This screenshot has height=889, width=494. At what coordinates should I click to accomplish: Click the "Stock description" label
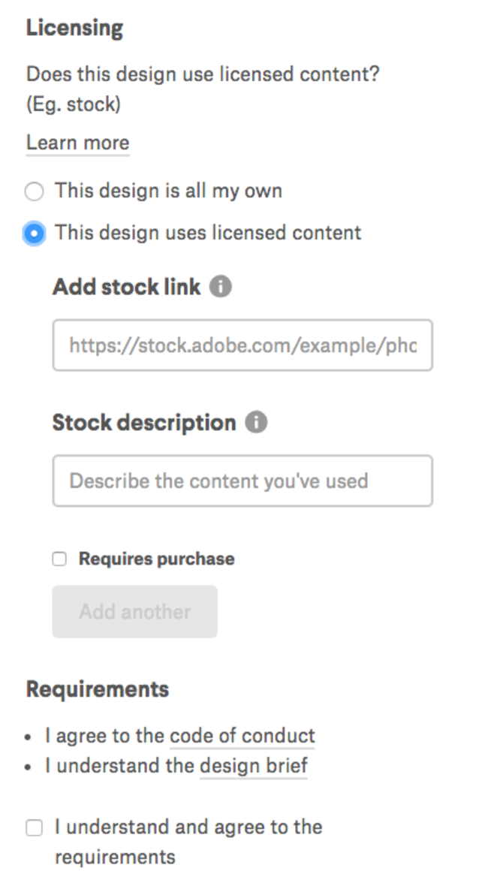(x=141, y=422)
